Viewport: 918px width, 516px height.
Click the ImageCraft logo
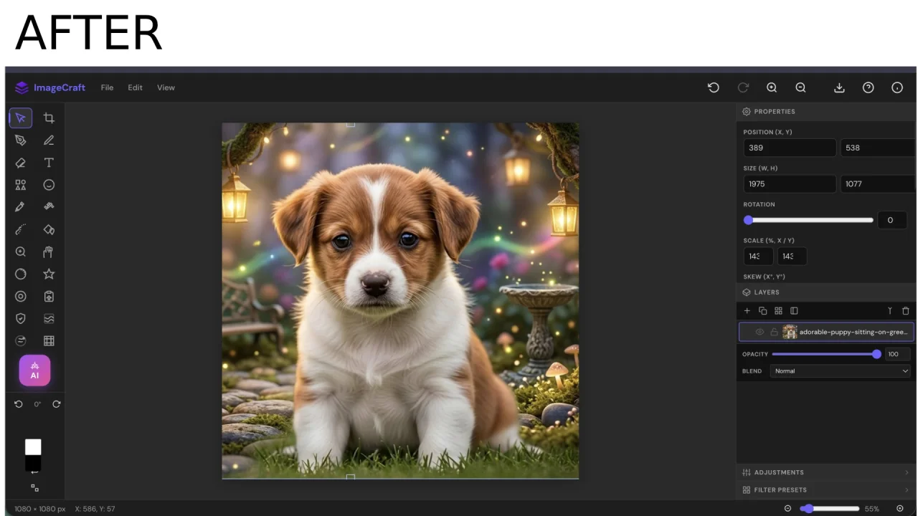49,87
